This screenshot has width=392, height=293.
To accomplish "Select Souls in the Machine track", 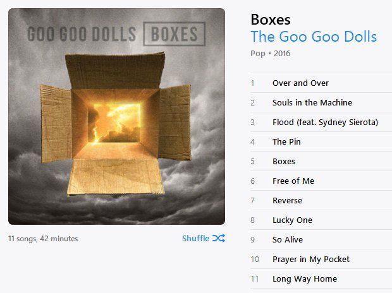I will (x=321, y=102).
